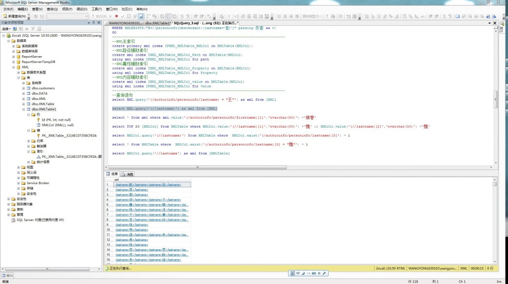This screenshot has width=508, height=284.
Task: Collapse the (local) SQL Server root node
Action: pos(3,36)
